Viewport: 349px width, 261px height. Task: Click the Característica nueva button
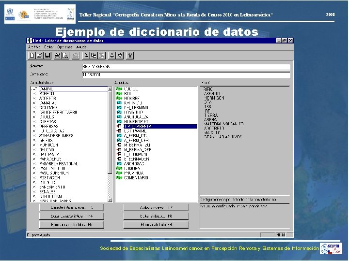(71, 207)
